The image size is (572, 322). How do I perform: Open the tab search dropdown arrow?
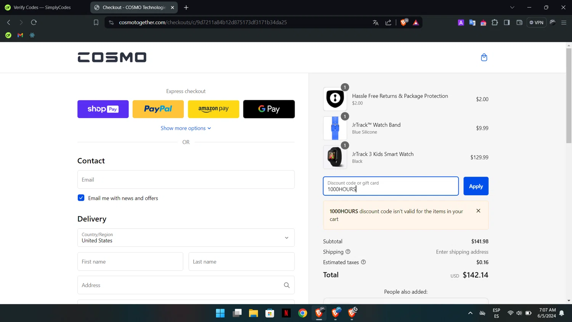tap(512, 7)
